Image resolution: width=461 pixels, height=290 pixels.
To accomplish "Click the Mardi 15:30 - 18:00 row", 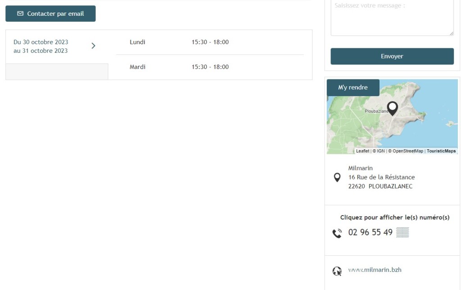I will tap(210, 67).
